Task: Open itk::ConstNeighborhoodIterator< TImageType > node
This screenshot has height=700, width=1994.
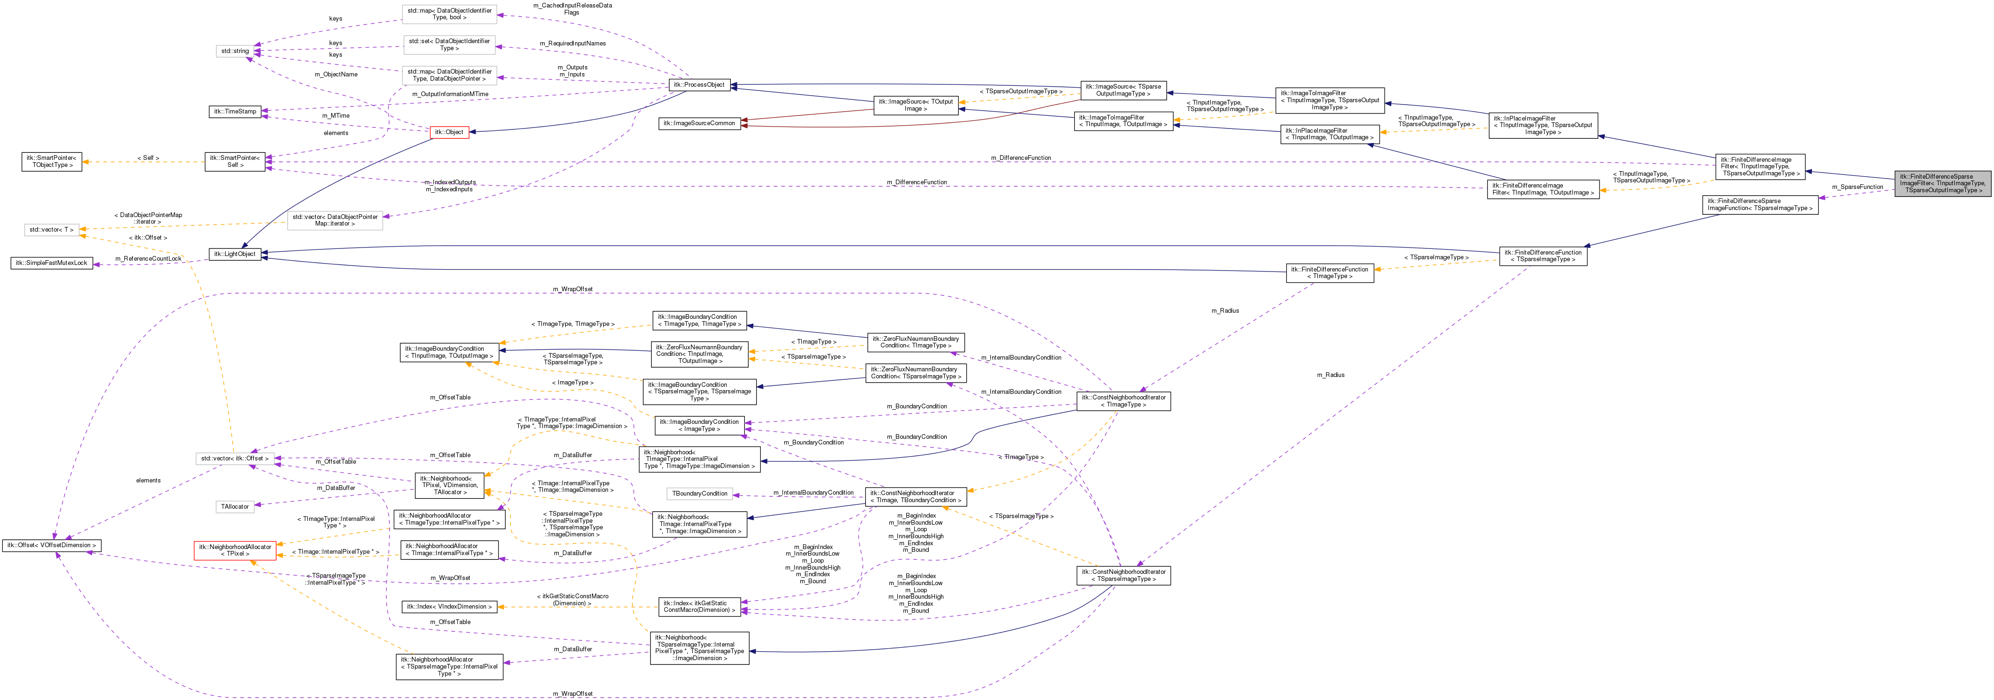Action: pyautogui.click(x=1123, y=401)
